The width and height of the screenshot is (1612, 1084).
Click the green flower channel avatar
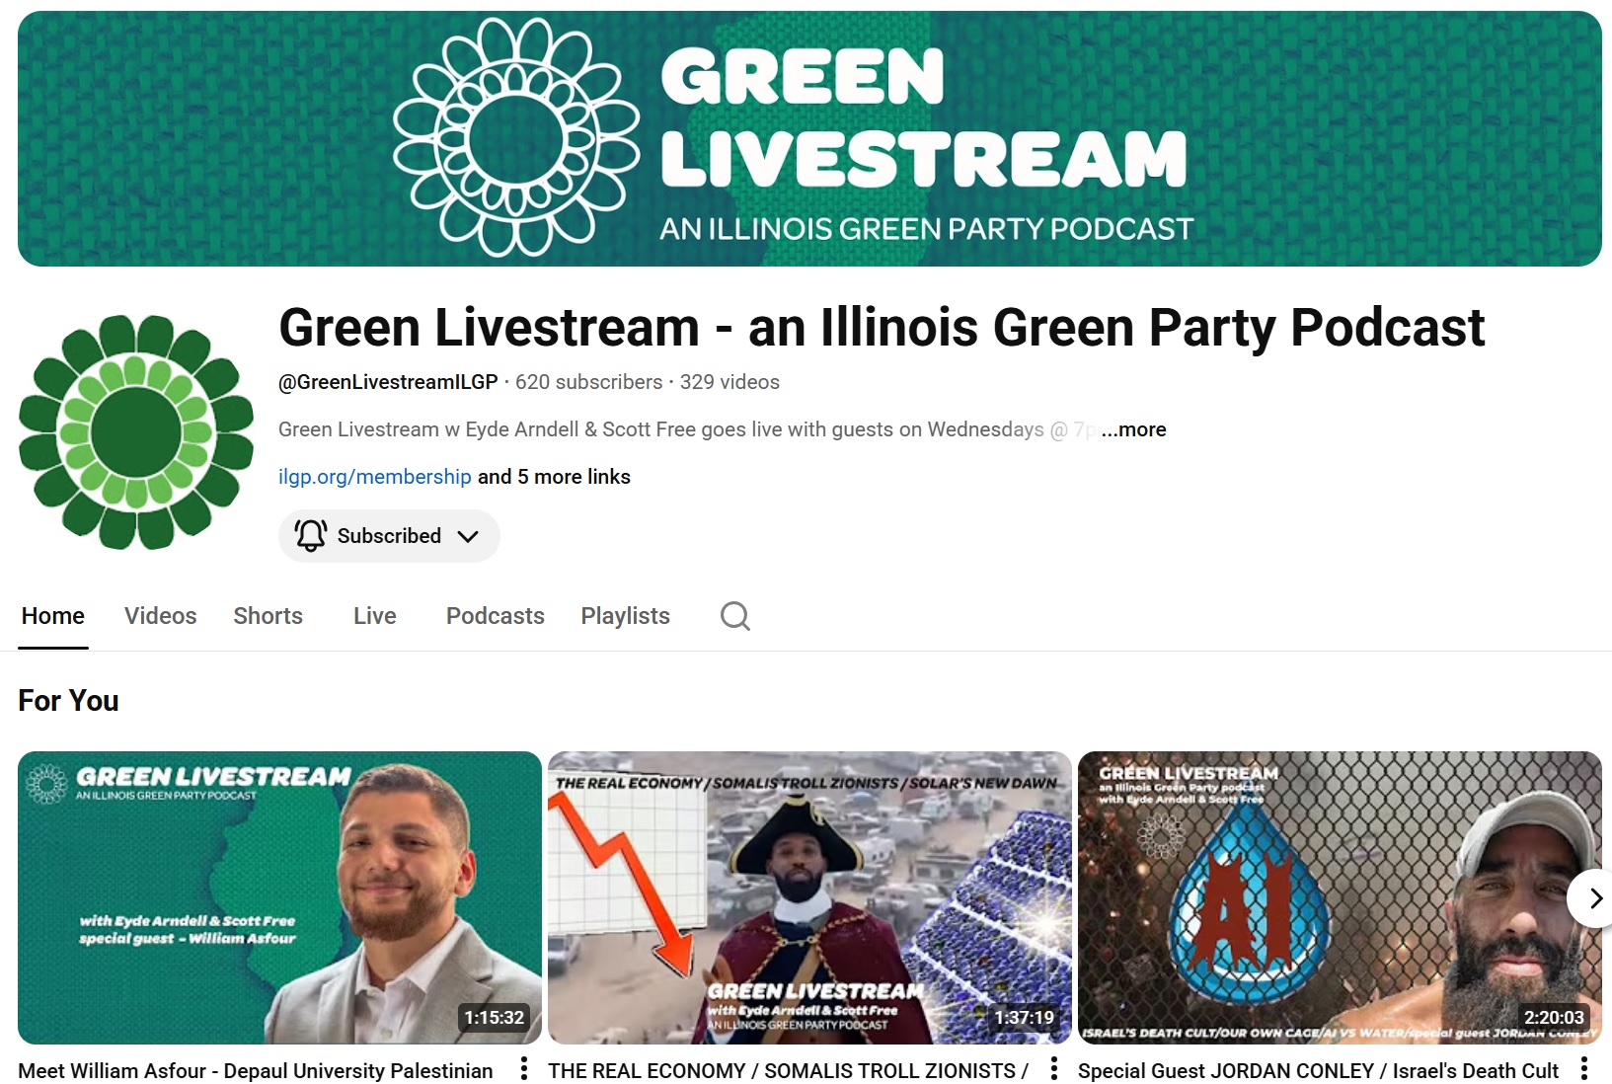[136, 432]
